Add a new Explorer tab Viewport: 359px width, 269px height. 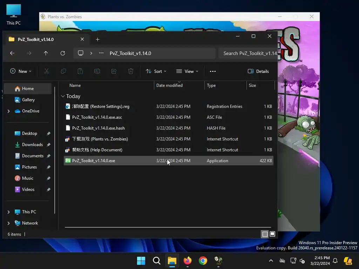pos(97,40)
